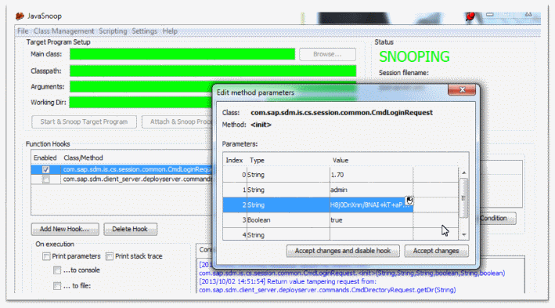
Task: Click the Browse... button
Action: [x=327, y=54]
